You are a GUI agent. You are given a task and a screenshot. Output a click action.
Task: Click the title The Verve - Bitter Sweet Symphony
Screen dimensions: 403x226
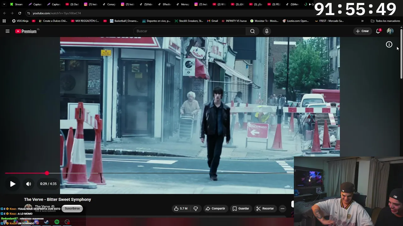click(58, 199)
